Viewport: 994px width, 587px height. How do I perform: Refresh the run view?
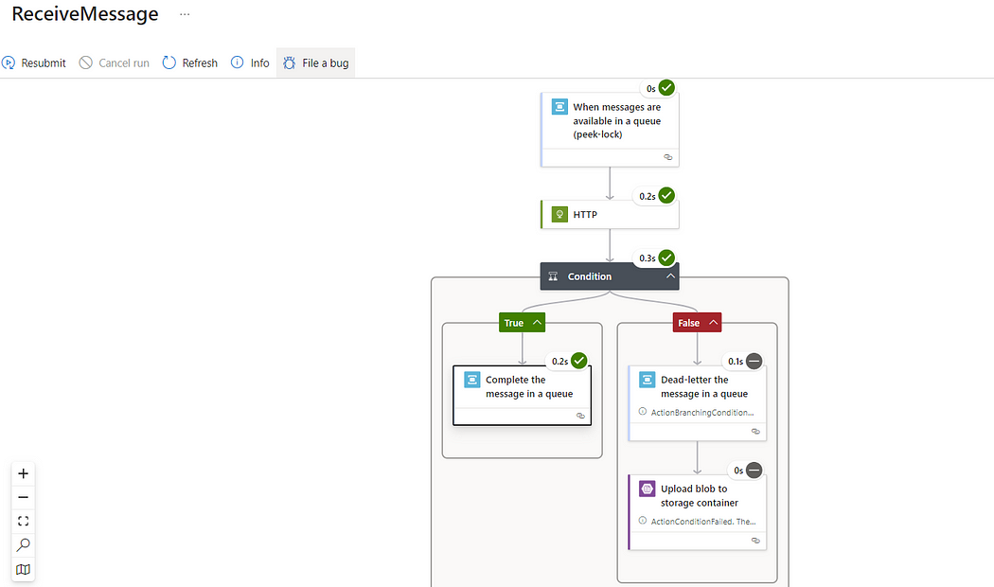coord(190,62)
